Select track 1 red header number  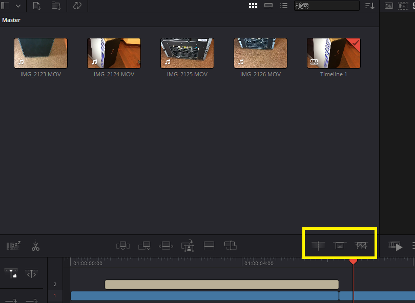tap(55, 296)
